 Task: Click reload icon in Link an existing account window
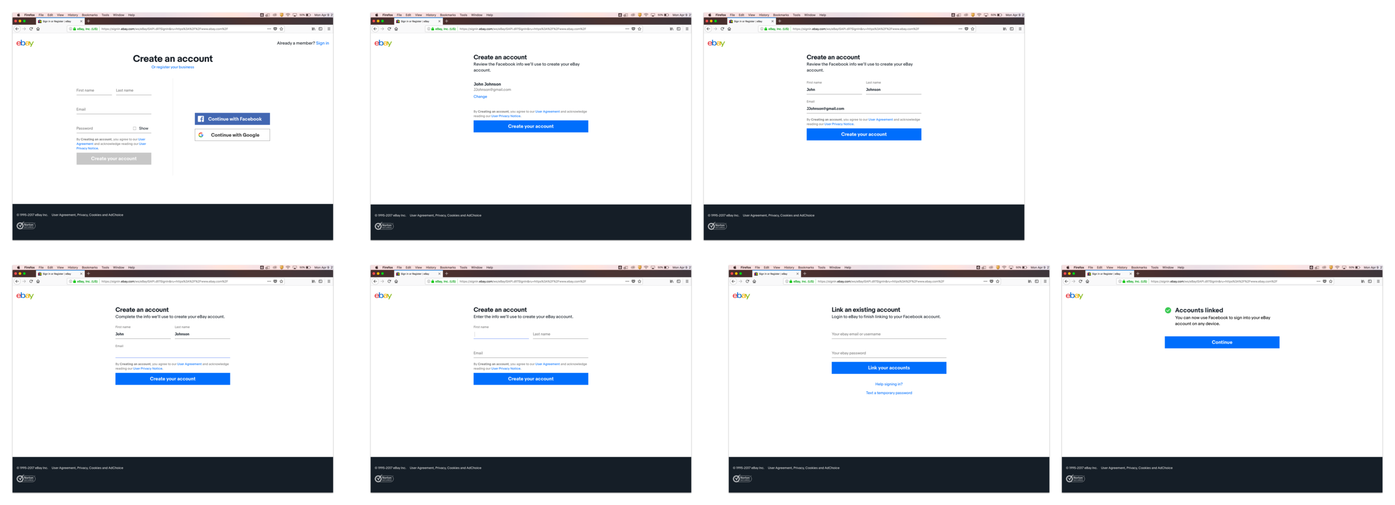747,281
